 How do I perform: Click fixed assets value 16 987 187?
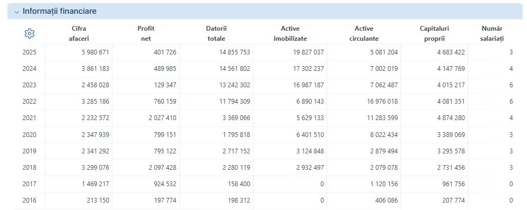coord(309,85)
